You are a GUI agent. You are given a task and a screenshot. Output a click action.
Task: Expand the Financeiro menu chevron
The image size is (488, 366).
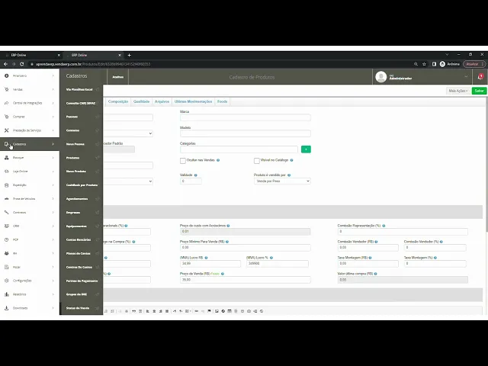point(53,75)
